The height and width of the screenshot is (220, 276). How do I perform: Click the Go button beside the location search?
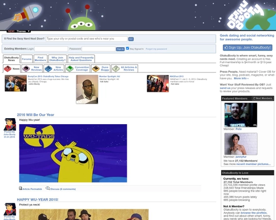pos(131,39)
